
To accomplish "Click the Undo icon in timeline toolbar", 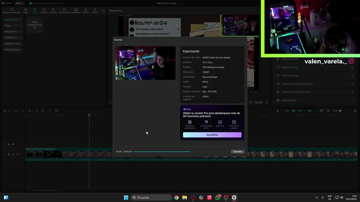I will pos(16,111).
